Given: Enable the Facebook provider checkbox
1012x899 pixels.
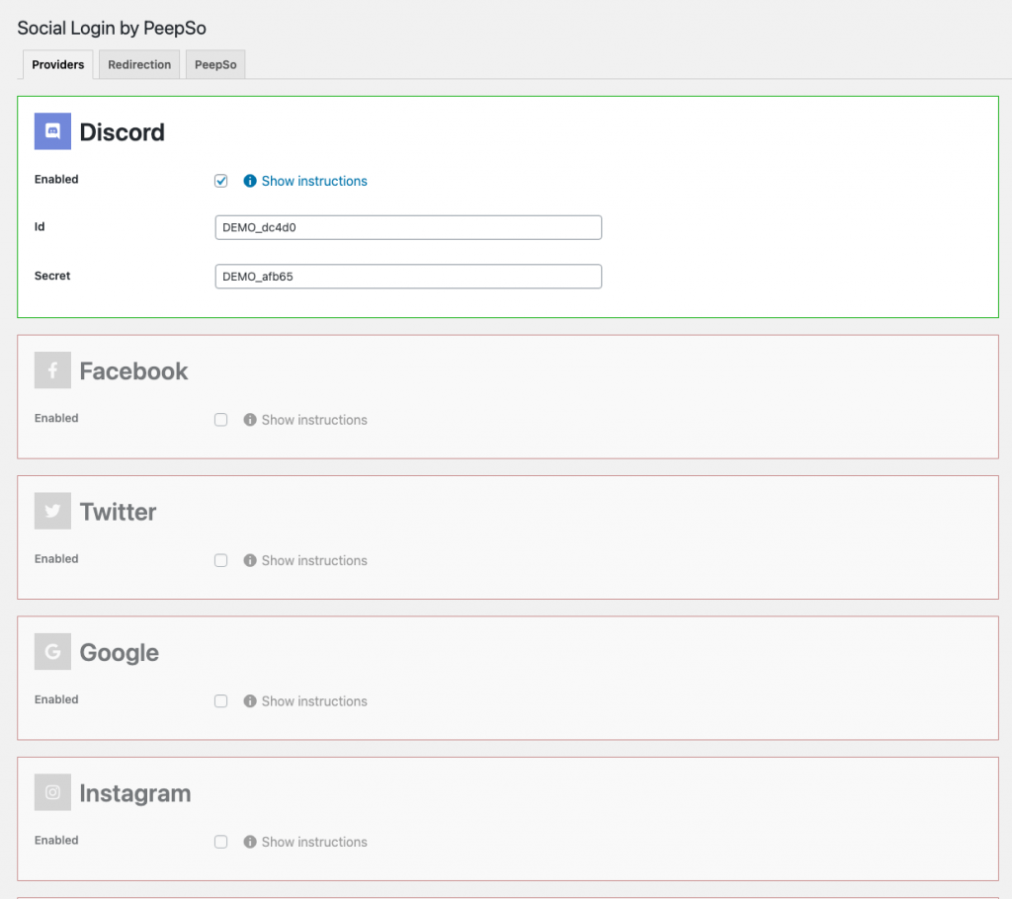Looking at the screenshot, I should (220, 420).
